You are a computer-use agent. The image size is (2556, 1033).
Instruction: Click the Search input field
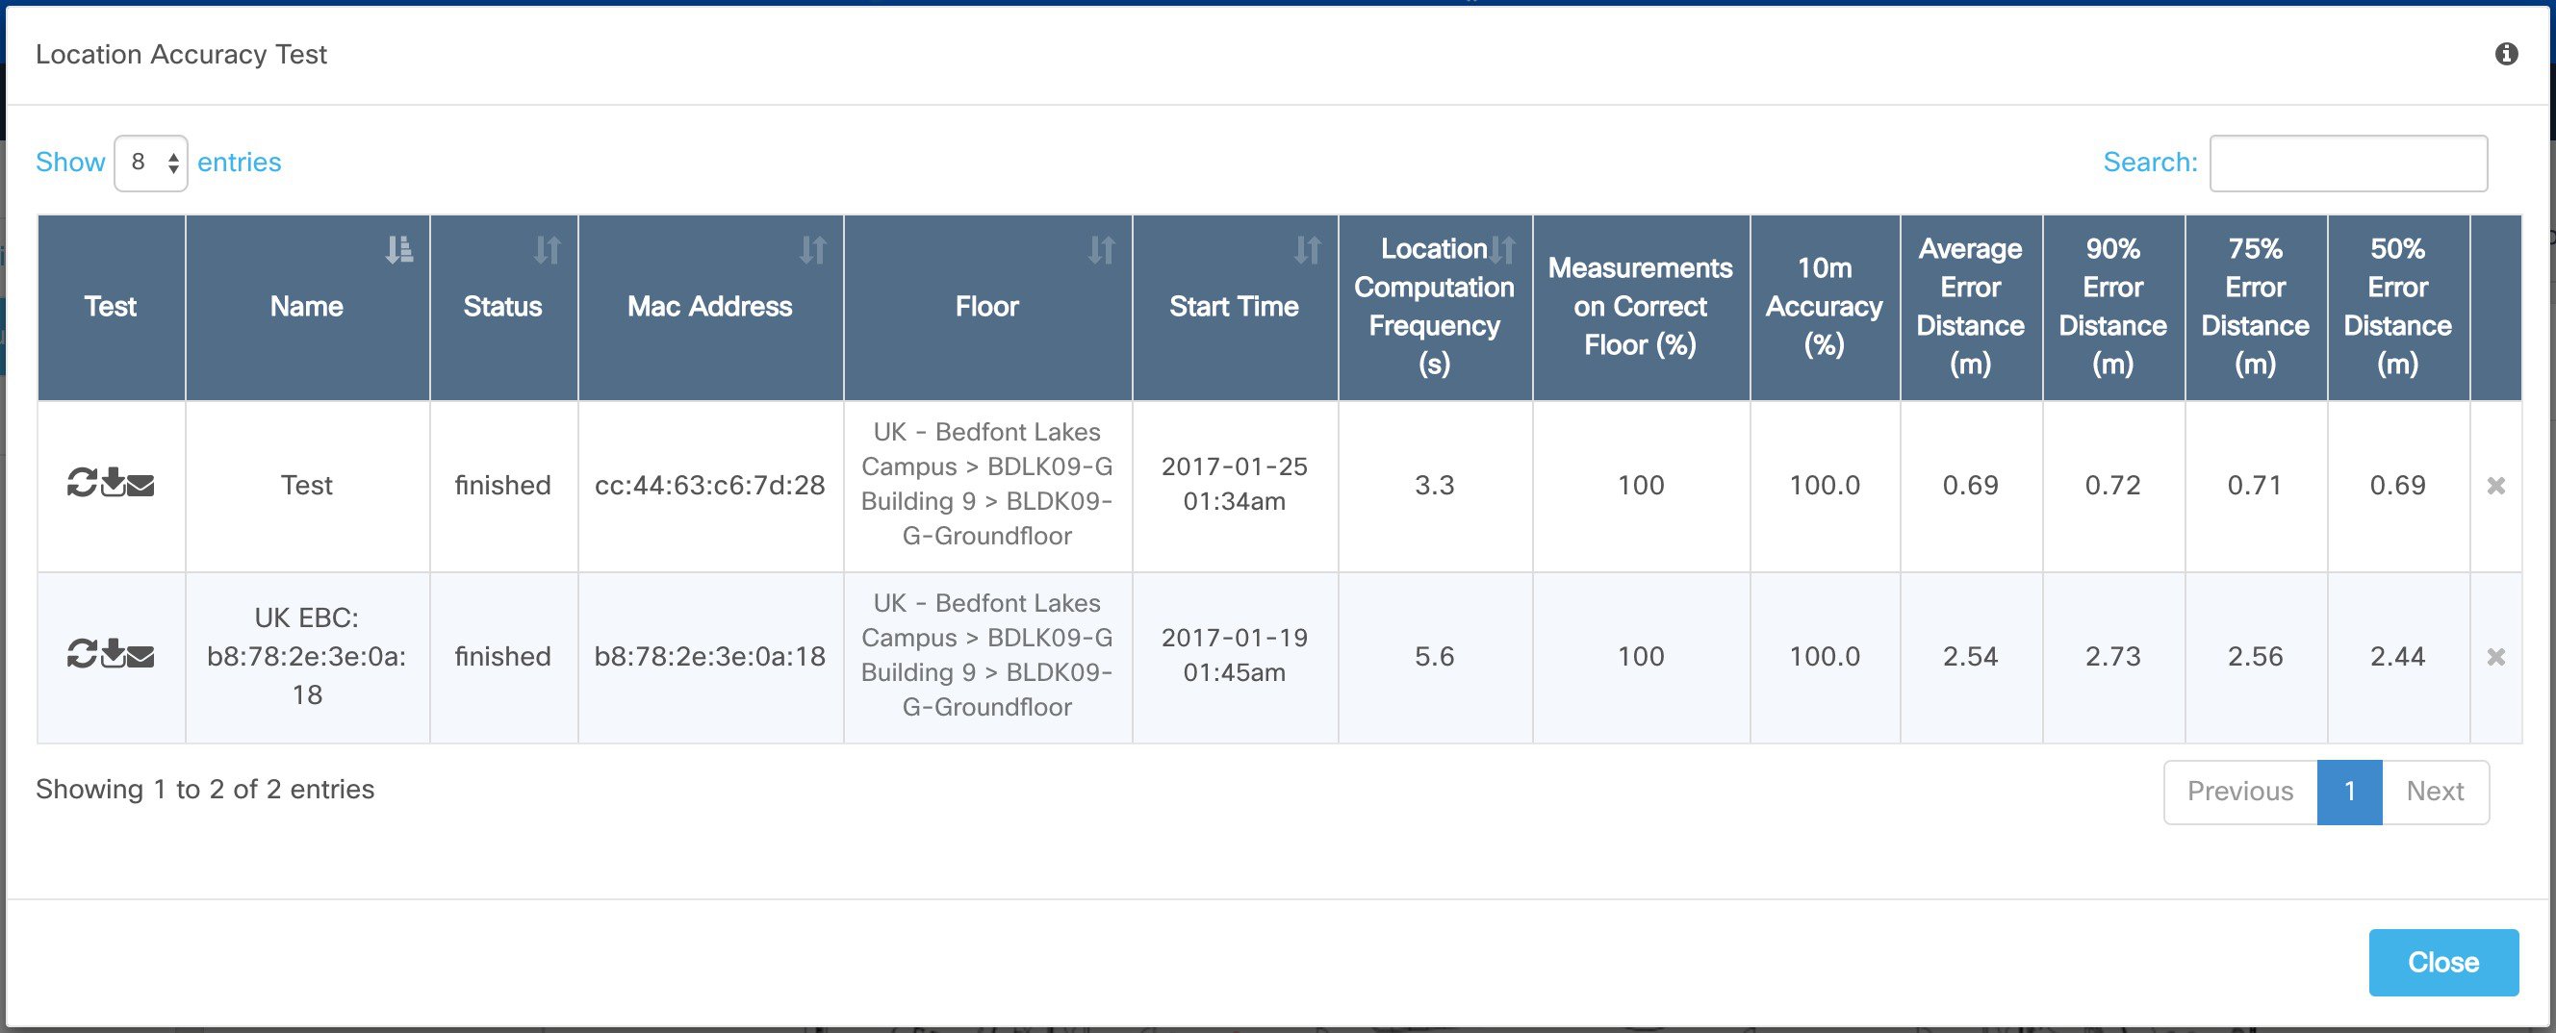pos(2347,163)
